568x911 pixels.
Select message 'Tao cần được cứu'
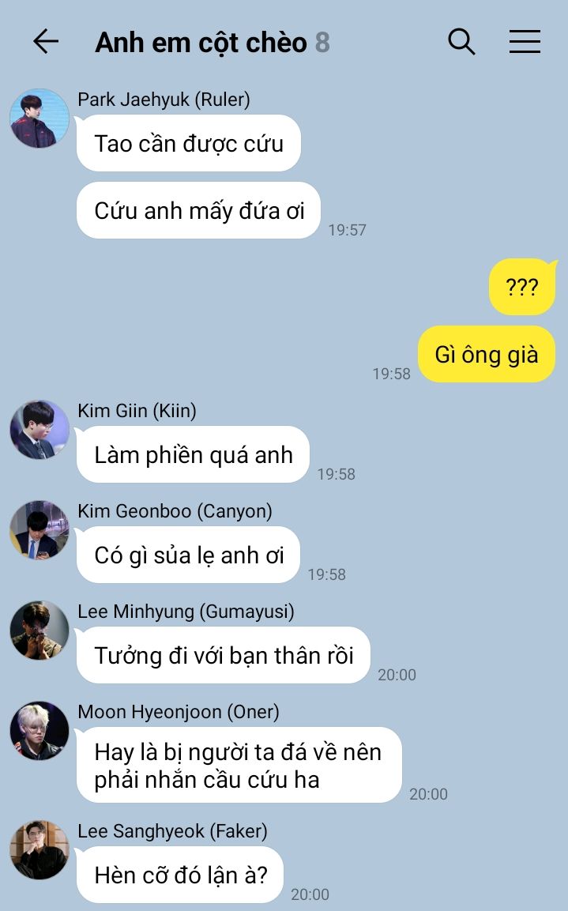(189, 144)
